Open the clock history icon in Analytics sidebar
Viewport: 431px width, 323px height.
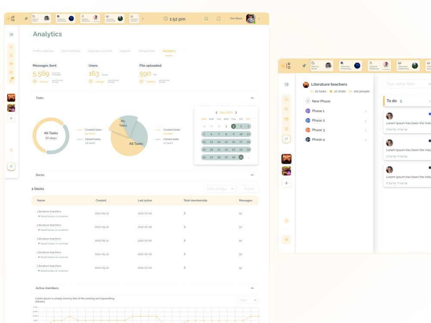tap(11, 56)
